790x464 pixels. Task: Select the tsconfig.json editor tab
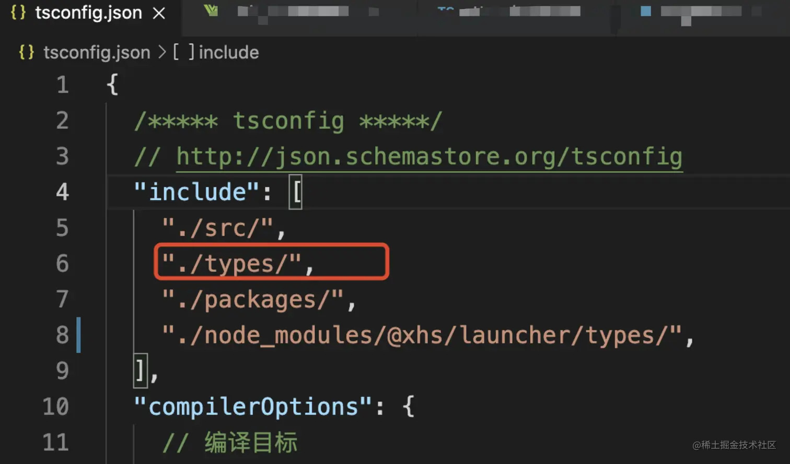click(x=88, y=13)
